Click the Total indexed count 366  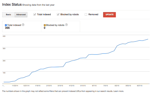(x=7, y=28)
